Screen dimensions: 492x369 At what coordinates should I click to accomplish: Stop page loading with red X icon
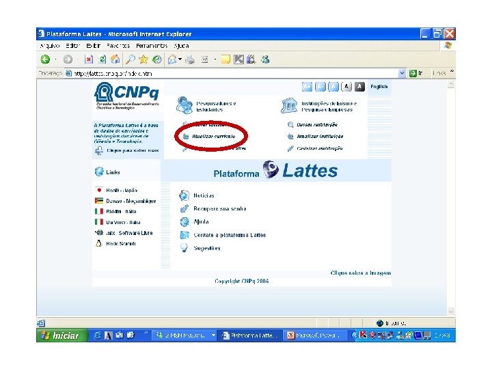89,59
